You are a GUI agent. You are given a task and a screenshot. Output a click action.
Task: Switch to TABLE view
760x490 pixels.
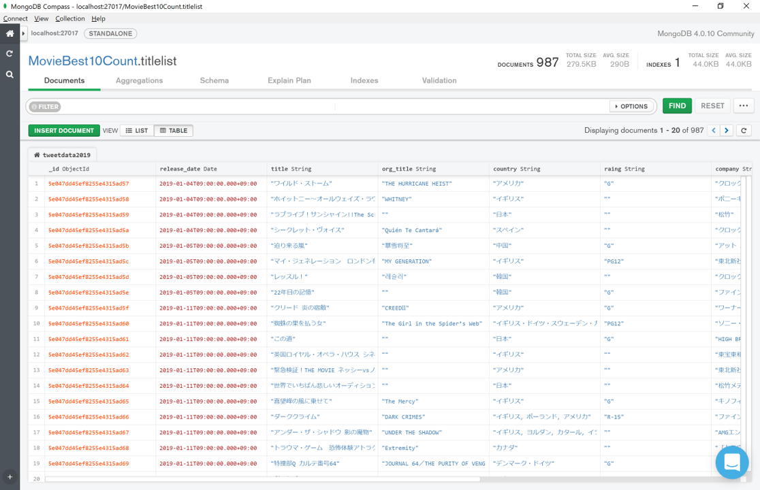(x=174, y=131)
